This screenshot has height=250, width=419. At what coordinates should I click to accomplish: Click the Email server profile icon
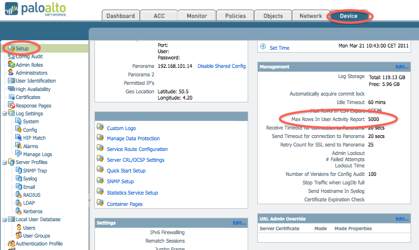point(19,187)
